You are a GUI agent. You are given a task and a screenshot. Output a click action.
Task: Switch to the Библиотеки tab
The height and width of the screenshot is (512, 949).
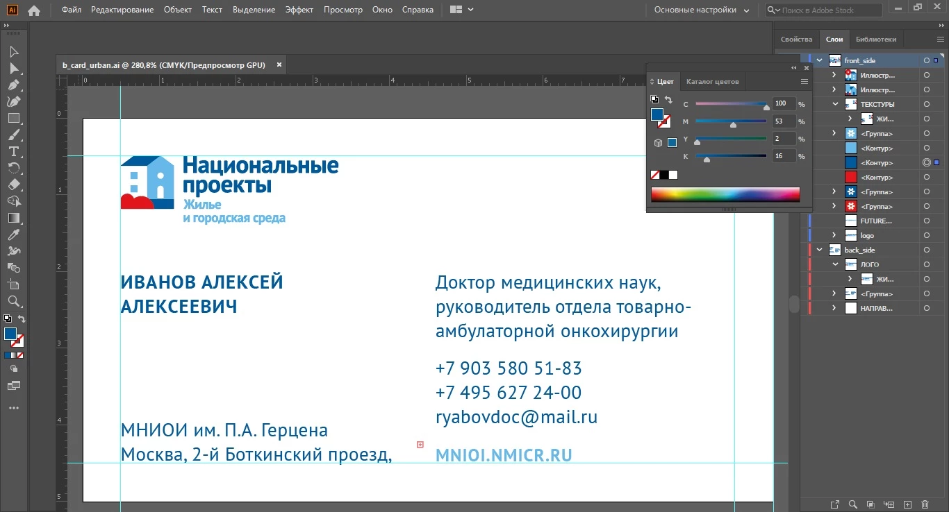coord(876,40)
